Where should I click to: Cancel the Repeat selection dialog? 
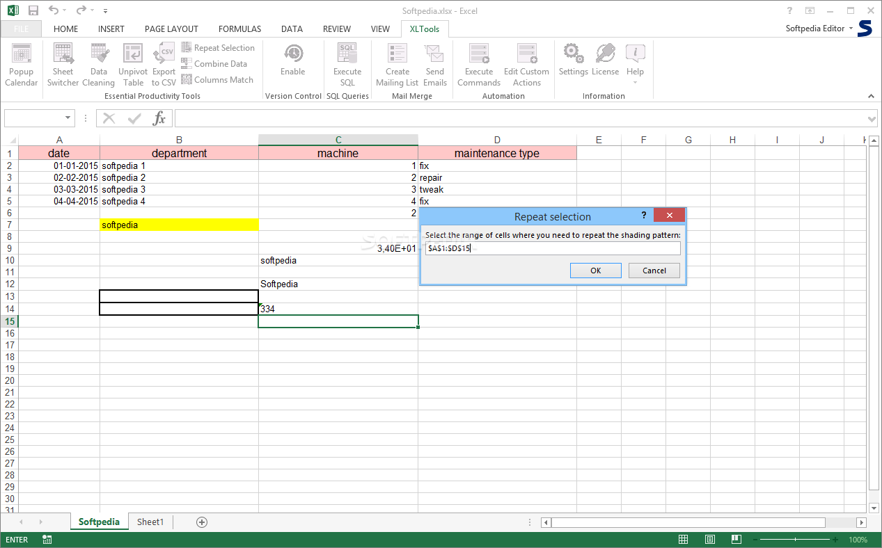point(654,271)
